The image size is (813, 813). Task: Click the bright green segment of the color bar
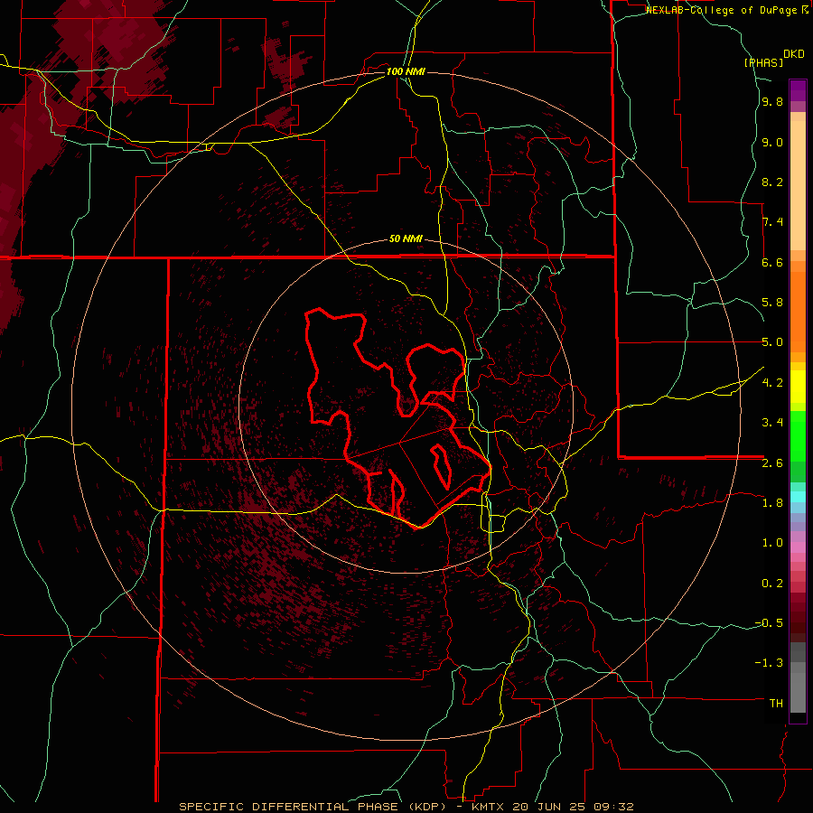[798, 436]
